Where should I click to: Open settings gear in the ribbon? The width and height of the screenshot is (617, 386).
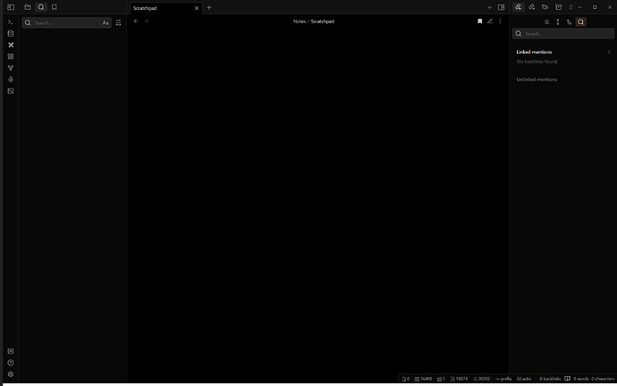click(x=11, y=374)
